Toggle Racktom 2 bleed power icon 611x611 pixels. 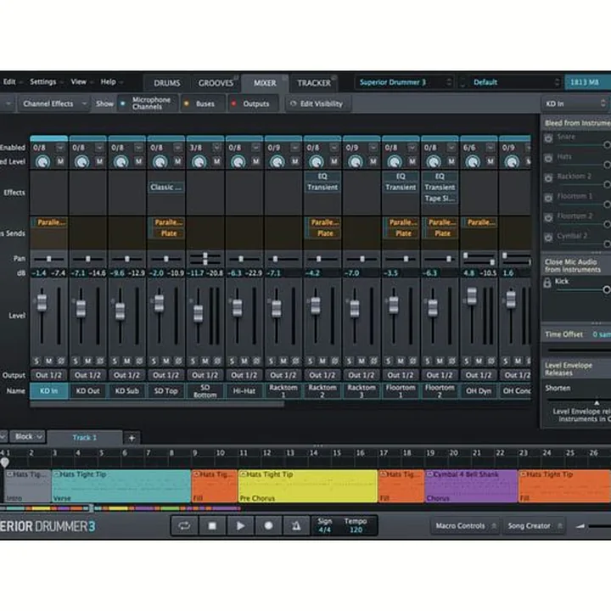tap(548, 177)
